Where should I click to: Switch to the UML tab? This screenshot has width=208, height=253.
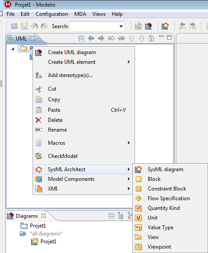(x=21, y=39)
